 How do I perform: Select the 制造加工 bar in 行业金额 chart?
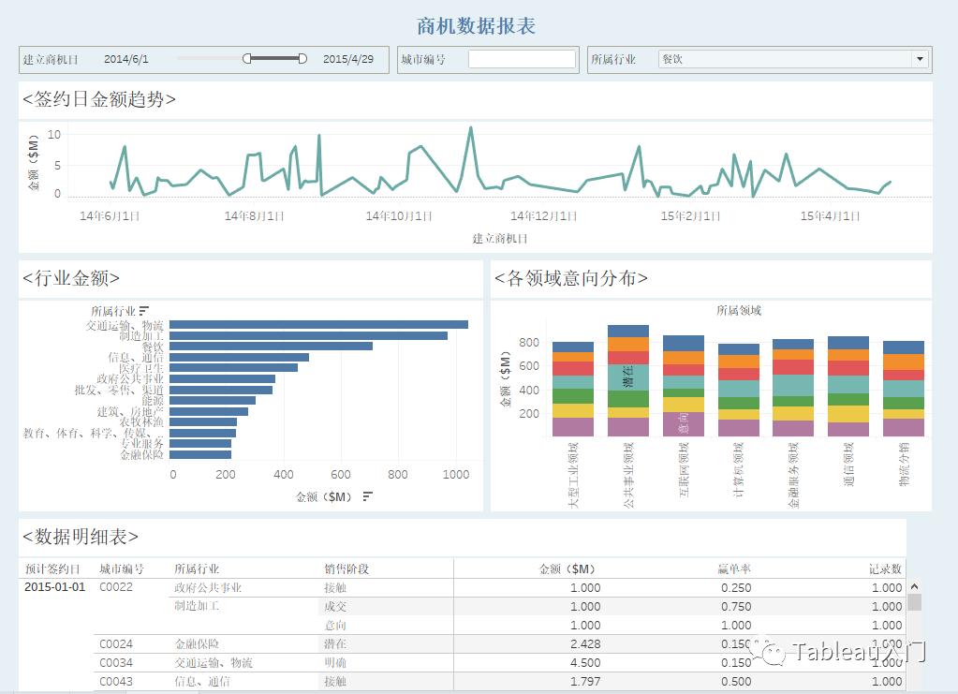[308, 335]
